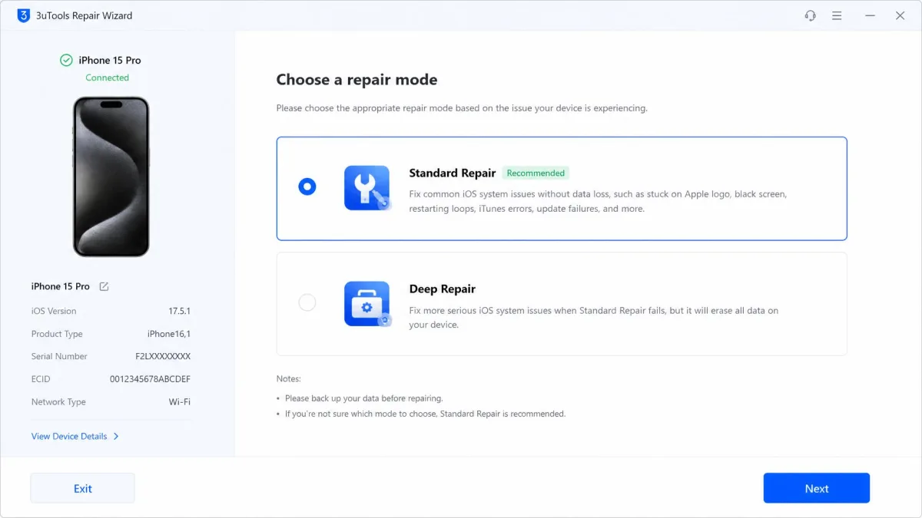Screen dimensions: 922x518
Task: Click the Network Type label
Action: (x=58, y=402)
